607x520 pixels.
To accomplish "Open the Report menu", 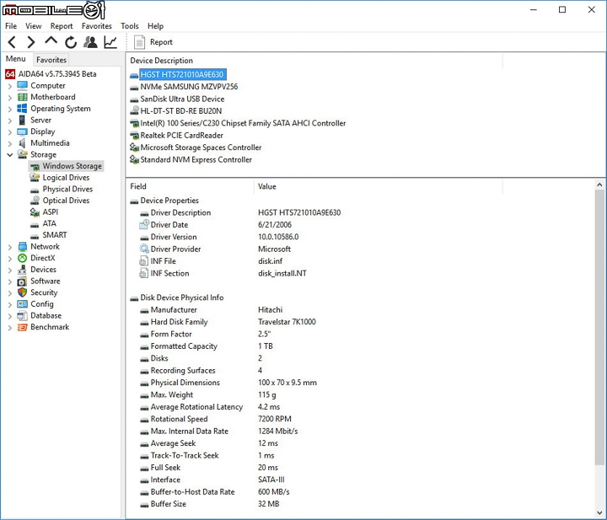I will pyautogui.click(x=62, y=26).
